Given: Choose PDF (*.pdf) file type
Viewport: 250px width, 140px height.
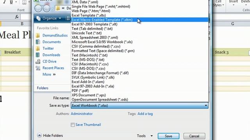Looking at the screenshot, I should [x=139, y=91].
